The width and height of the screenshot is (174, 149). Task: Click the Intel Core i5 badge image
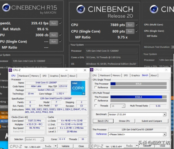(x=78, y=88)
